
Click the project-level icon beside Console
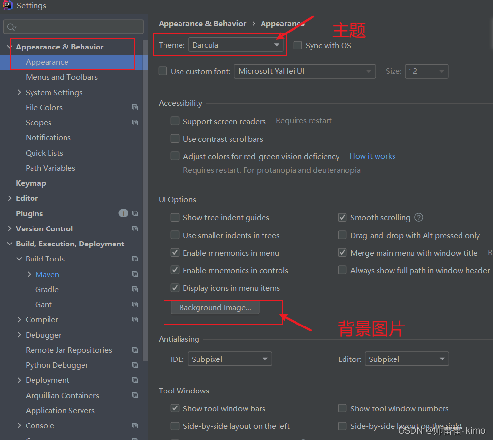tap(135, 426)
